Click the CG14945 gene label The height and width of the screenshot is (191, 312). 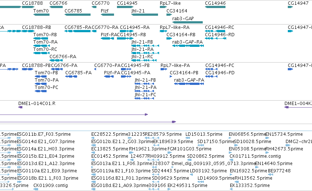[127, 3]
